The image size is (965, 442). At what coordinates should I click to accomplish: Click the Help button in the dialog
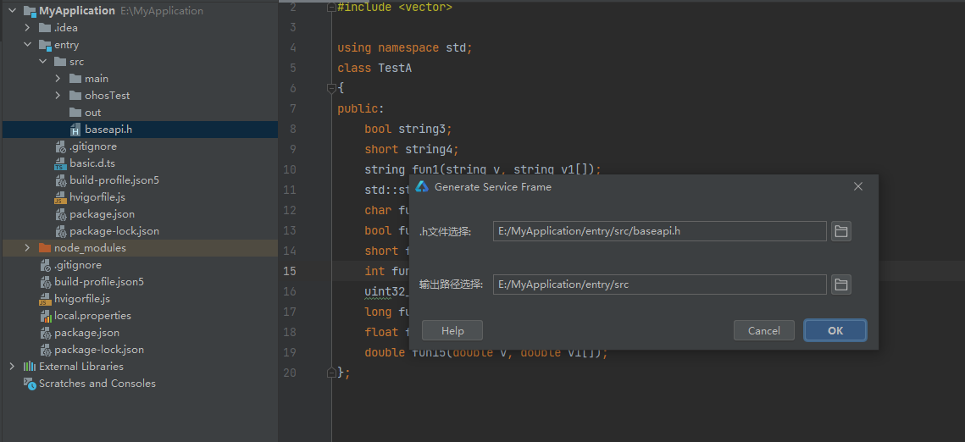[x=452, y=330]
